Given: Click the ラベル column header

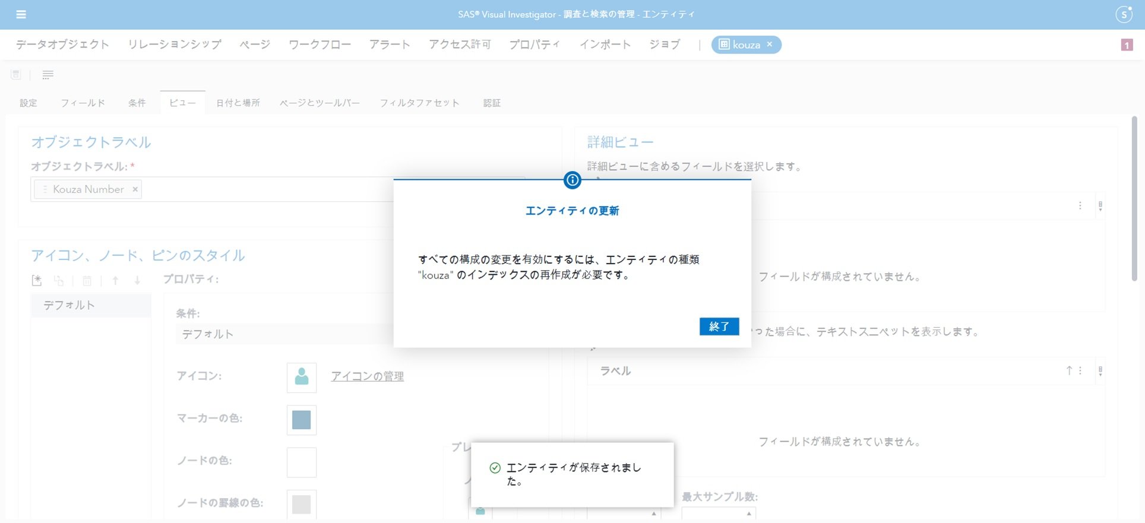Looking at the screenshot, I should coord(615,371).
